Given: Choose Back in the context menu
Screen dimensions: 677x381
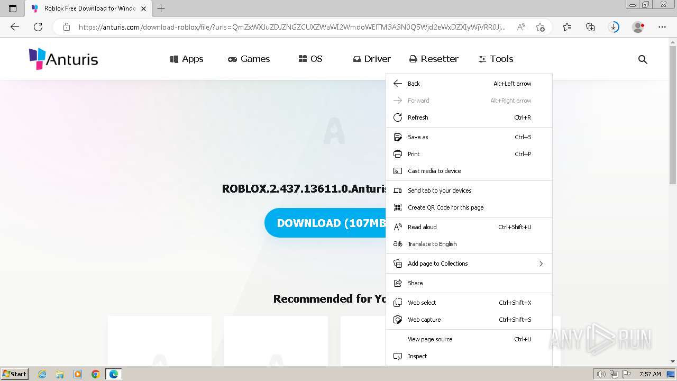Looking at the screenshot, I should [469, 84].
